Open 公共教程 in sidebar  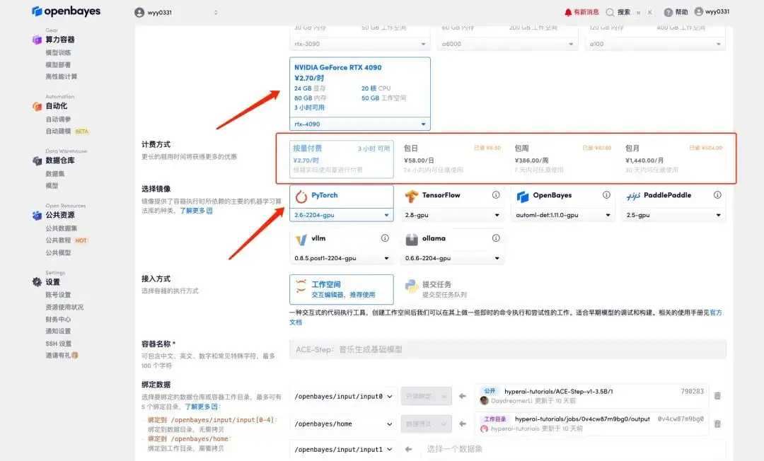[58, 240]
